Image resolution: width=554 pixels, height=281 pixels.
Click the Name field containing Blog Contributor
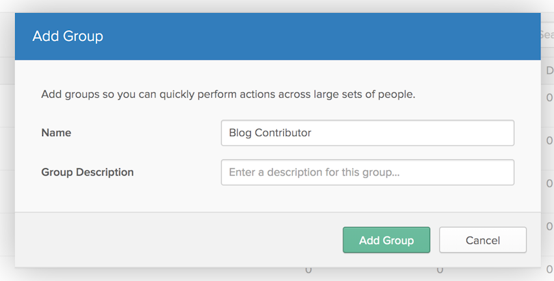[x=367, y=133]
